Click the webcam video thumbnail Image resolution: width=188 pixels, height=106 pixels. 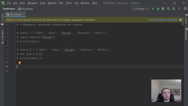(166, 91)
